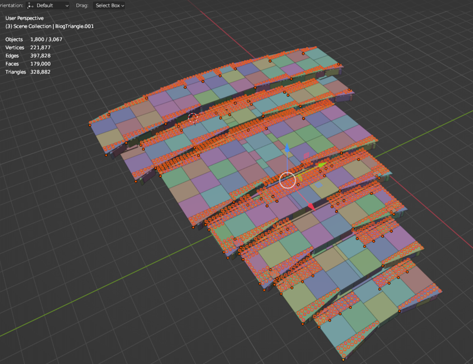This screenshot has width=473, height=364.
Task: Open the Default orientation dropdown
Action: pyautogui.click(x=47, y=5)
